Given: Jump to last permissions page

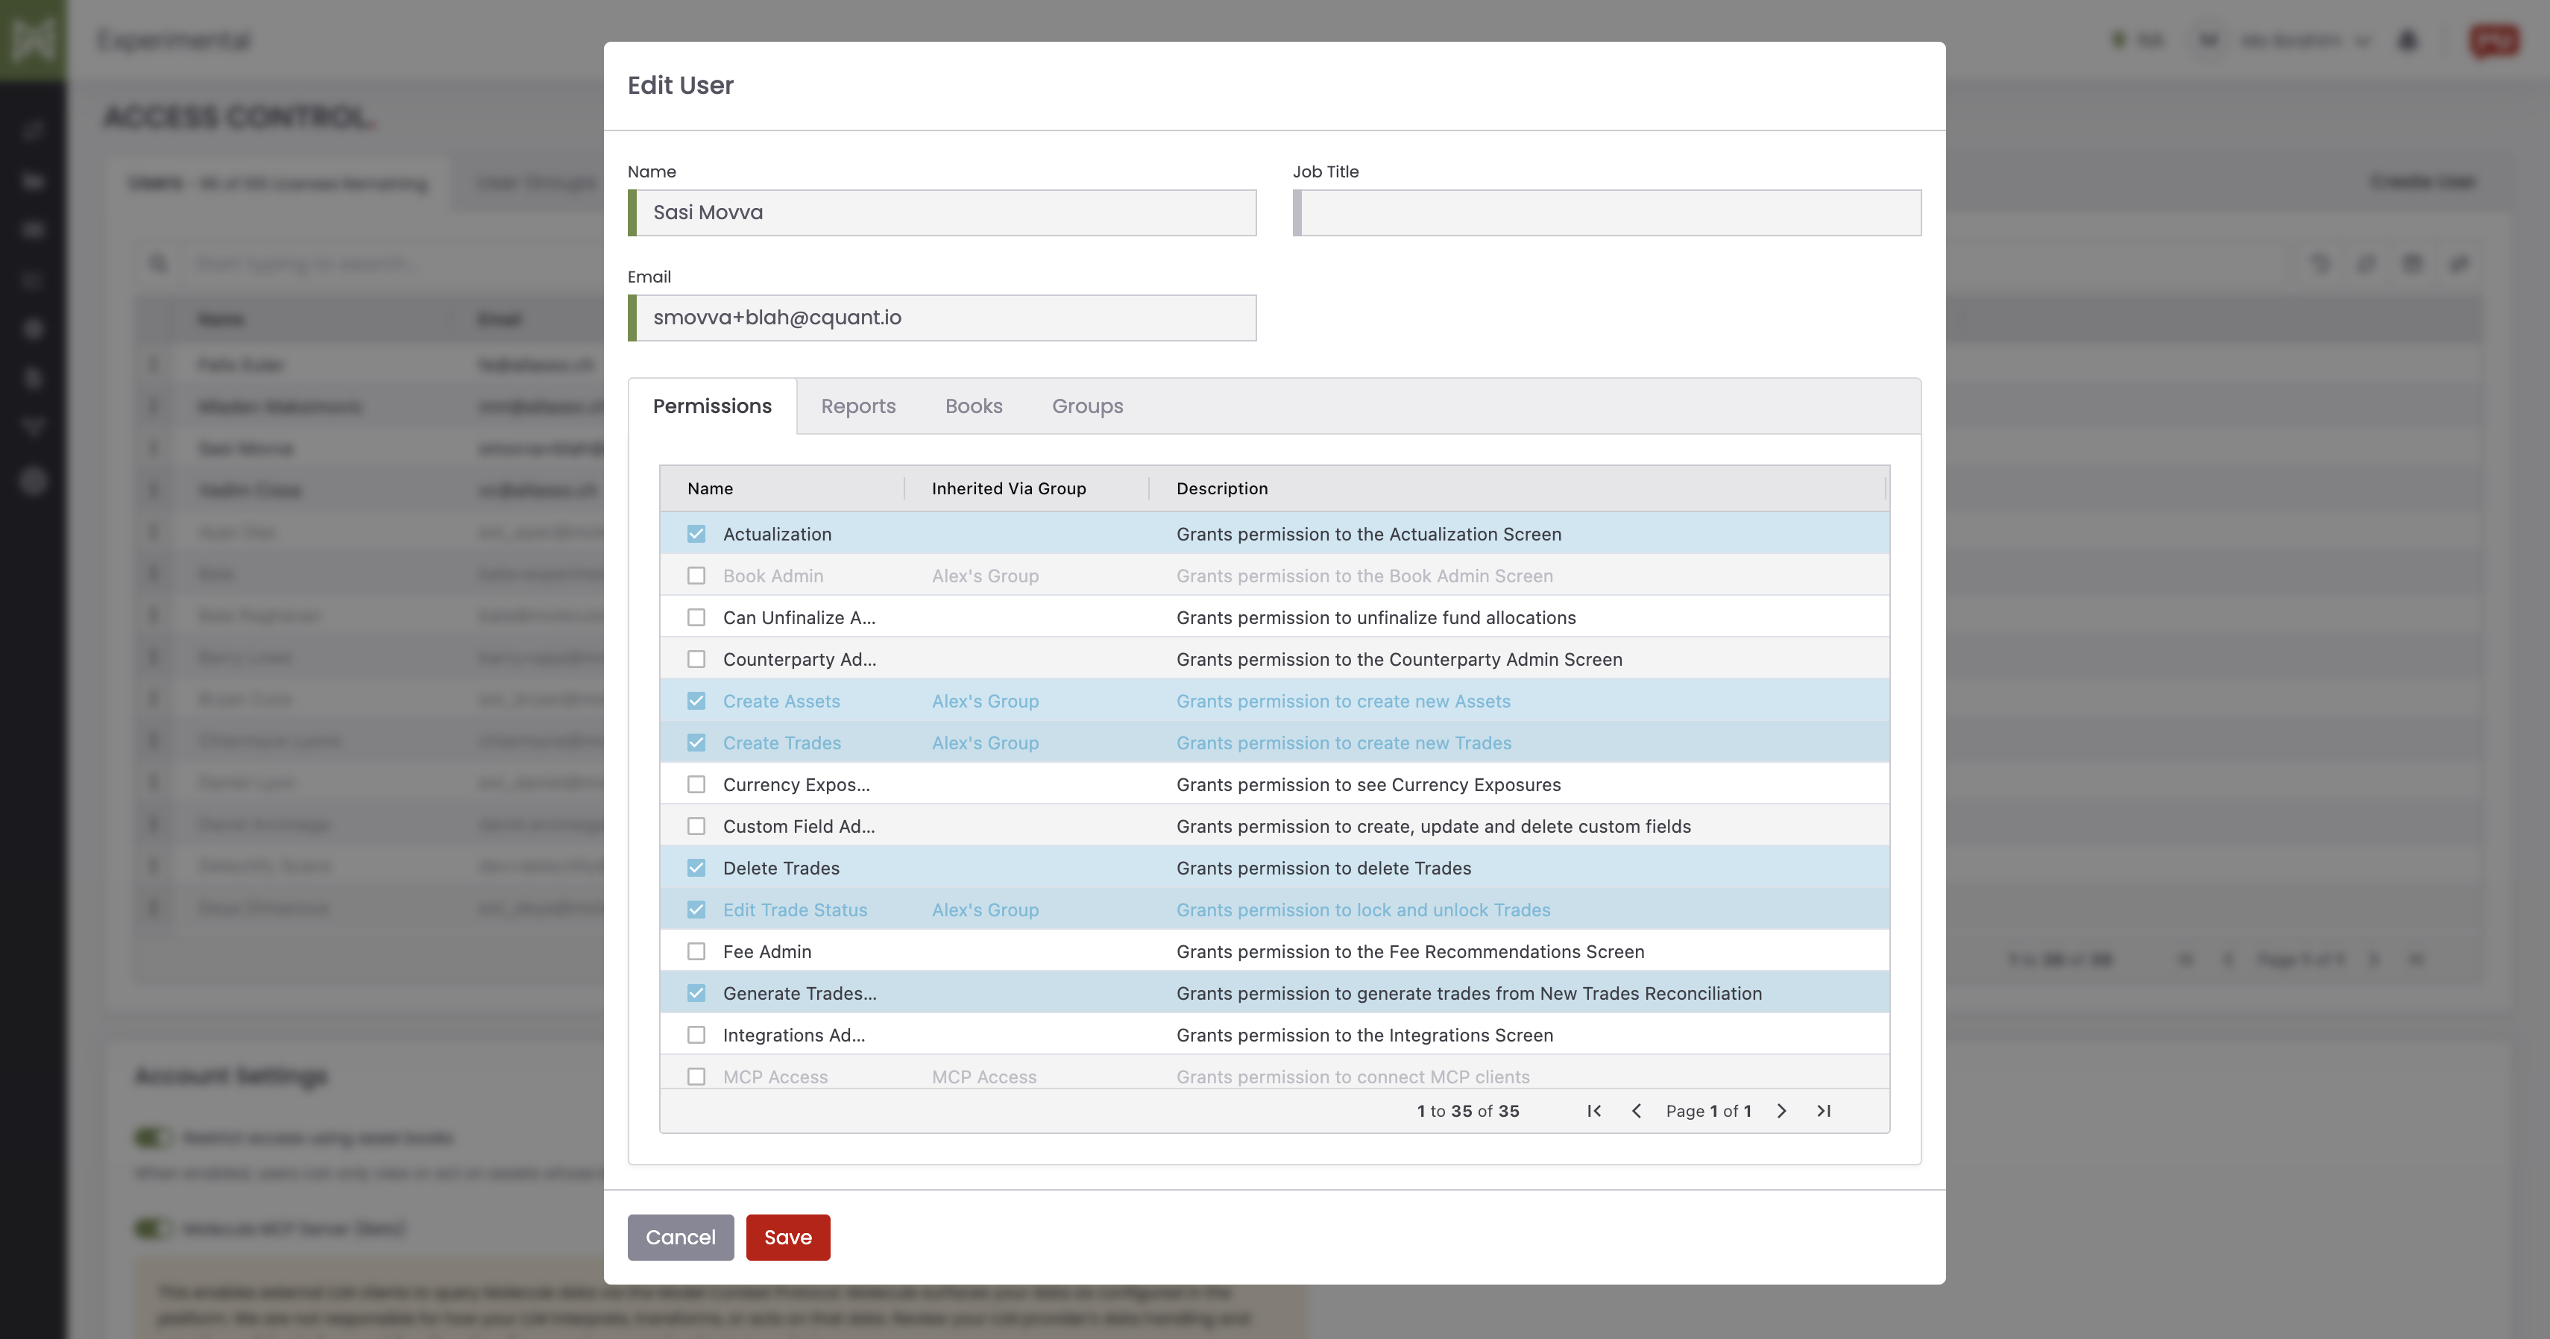Looking at the screenshot, I should point(1824,1110).
